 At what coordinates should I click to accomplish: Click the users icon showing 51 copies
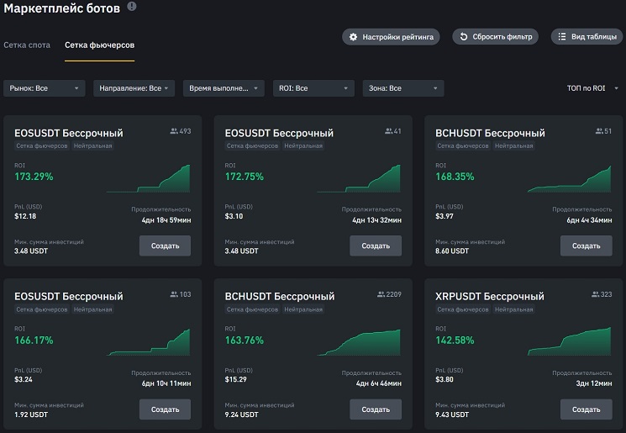point(597,131)
